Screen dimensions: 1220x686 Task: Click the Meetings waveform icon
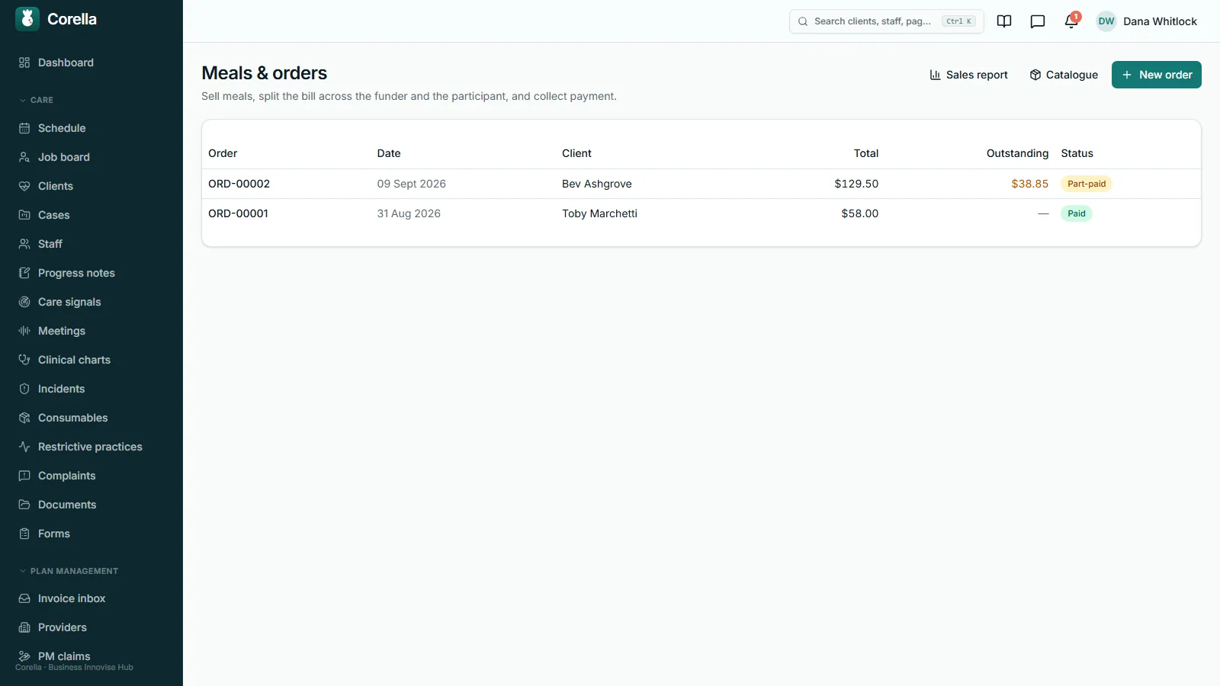pyautogui.click(x=24, y=331)
